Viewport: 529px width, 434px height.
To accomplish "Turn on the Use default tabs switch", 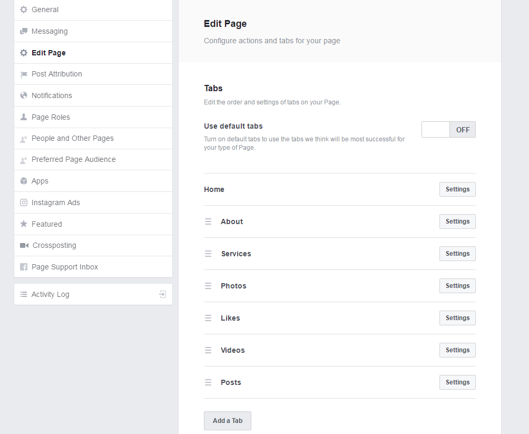I will coord(448,130).
